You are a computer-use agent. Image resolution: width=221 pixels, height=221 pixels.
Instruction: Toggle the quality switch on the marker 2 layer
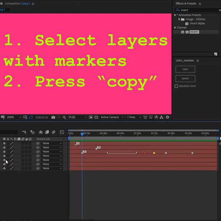tap(11, 152)
